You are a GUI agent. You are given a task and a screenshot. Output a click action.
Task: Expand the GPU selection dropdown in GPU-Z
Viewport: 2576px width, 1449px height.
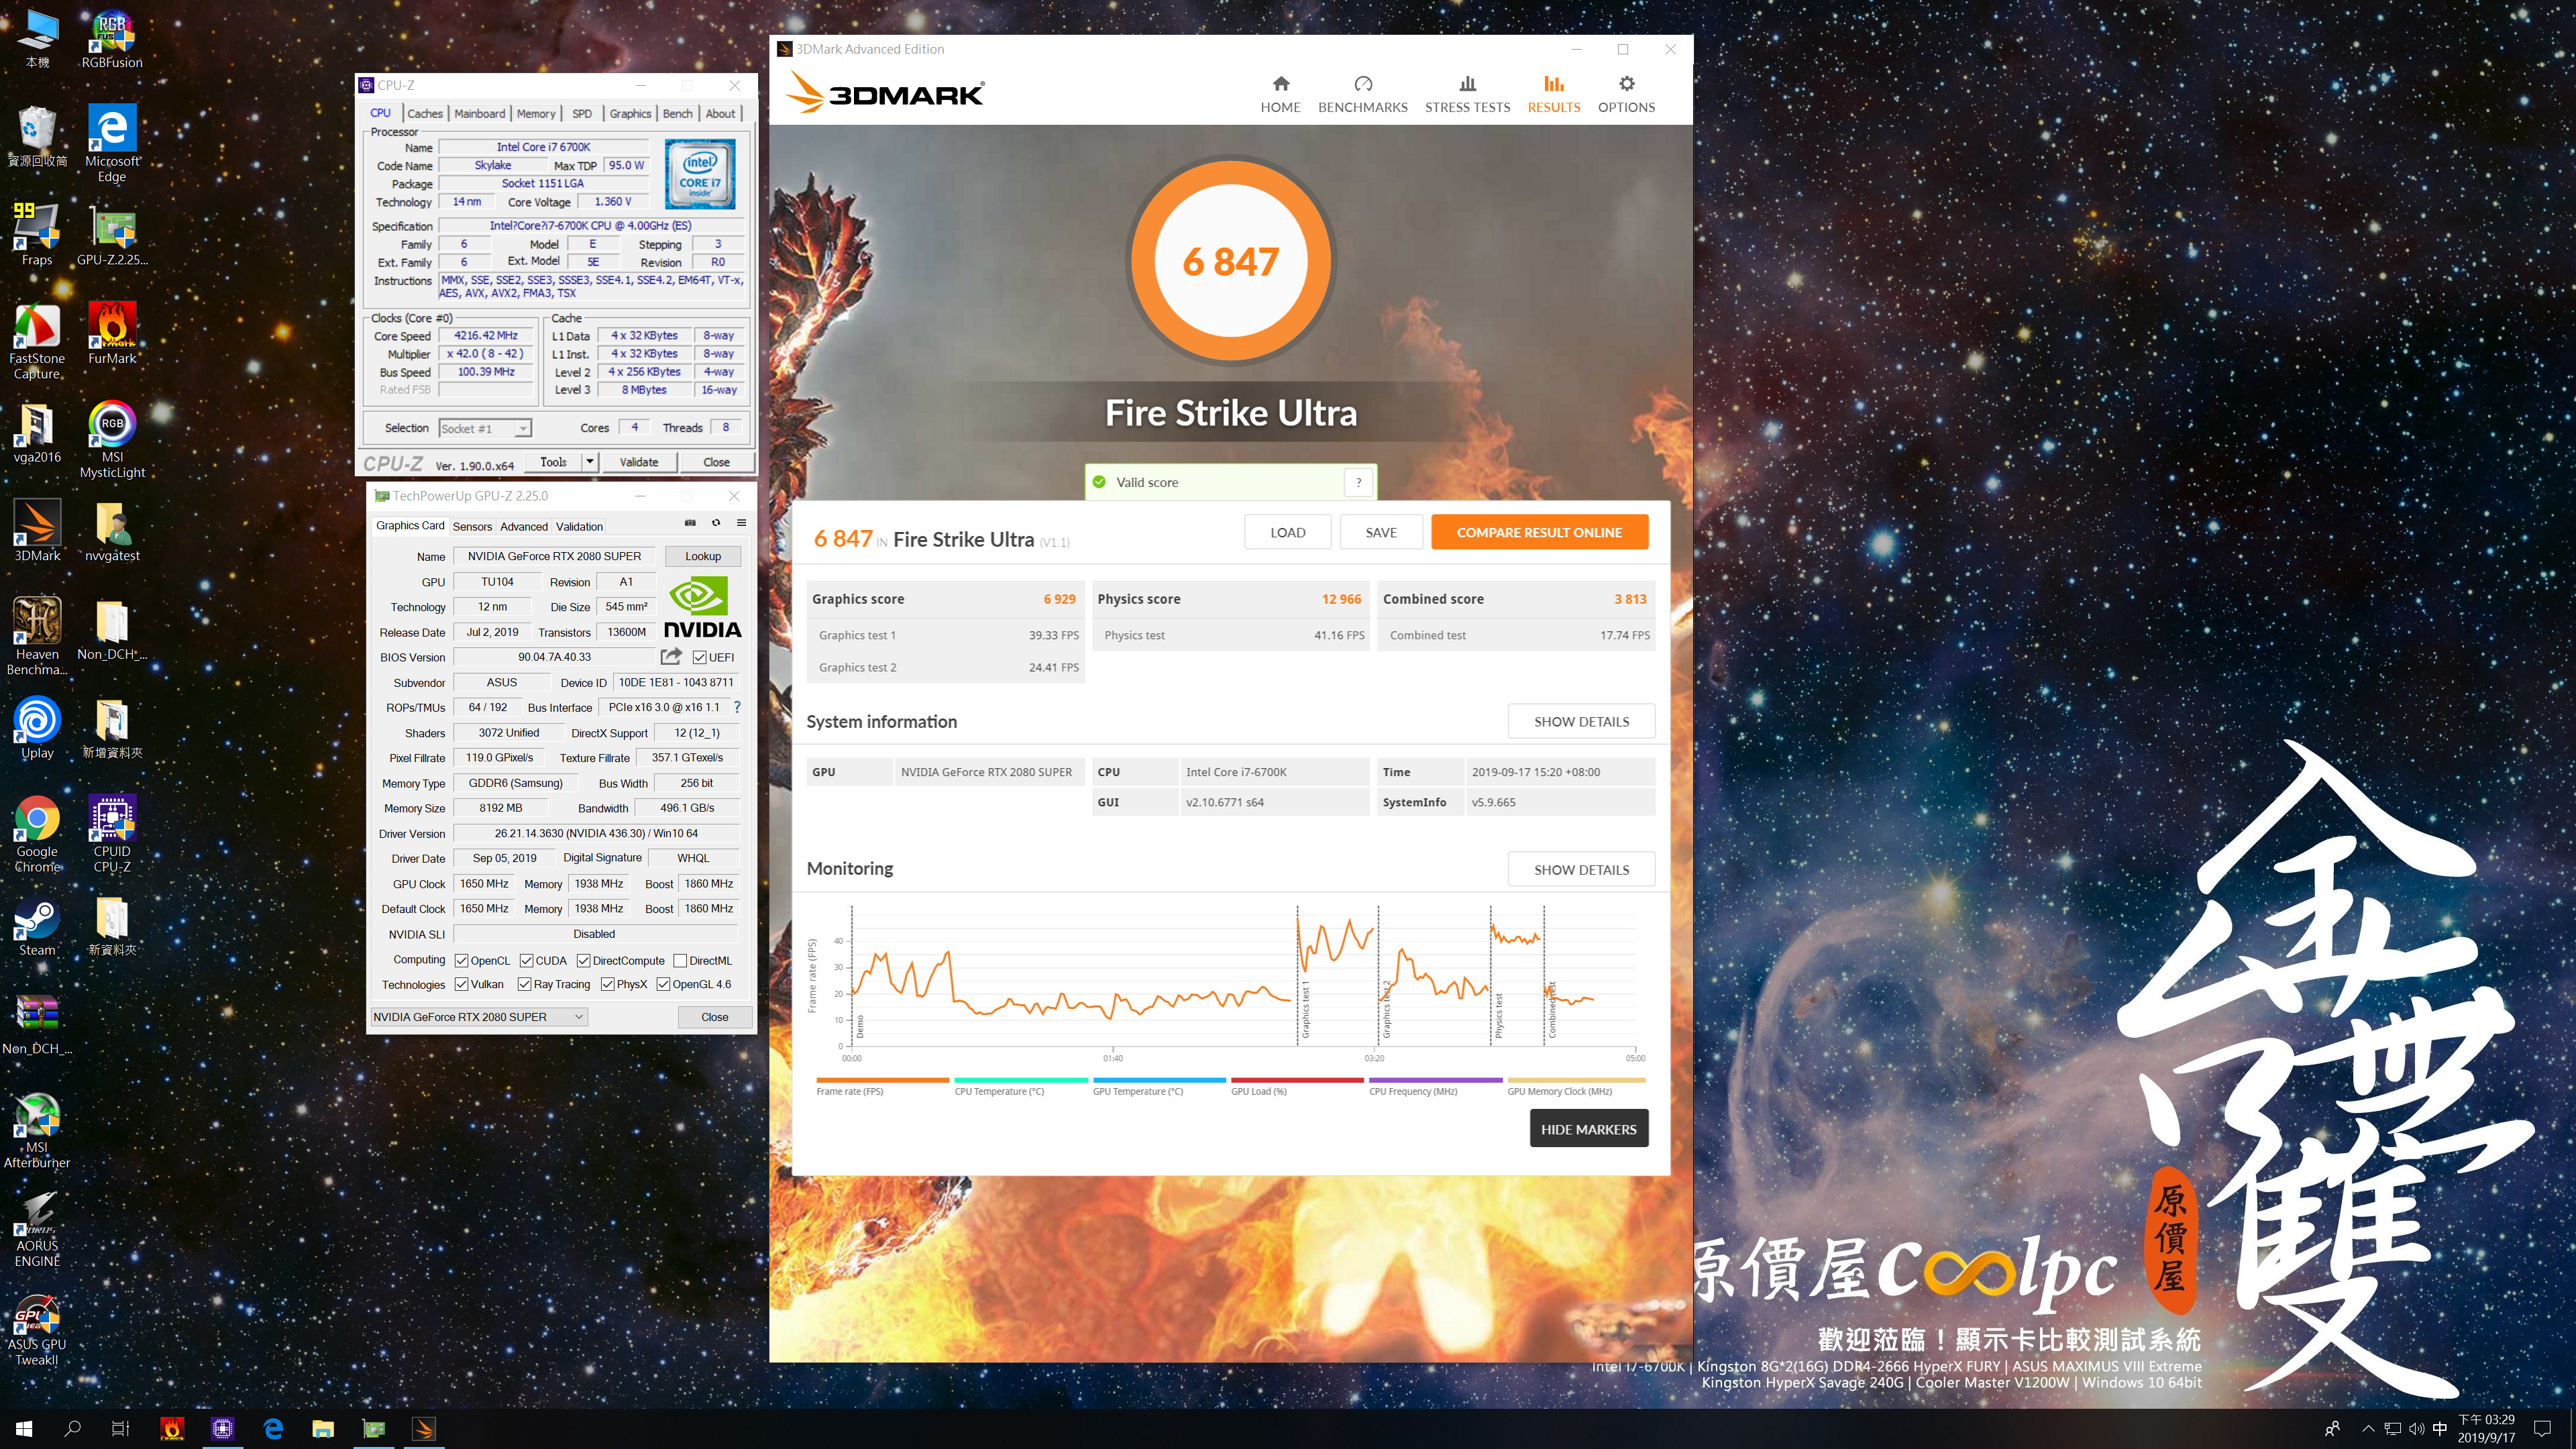tap(578, 1017)
